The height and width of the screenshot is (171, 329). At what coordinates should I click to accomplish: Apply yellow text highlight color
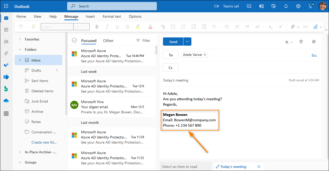click(138, 26)
